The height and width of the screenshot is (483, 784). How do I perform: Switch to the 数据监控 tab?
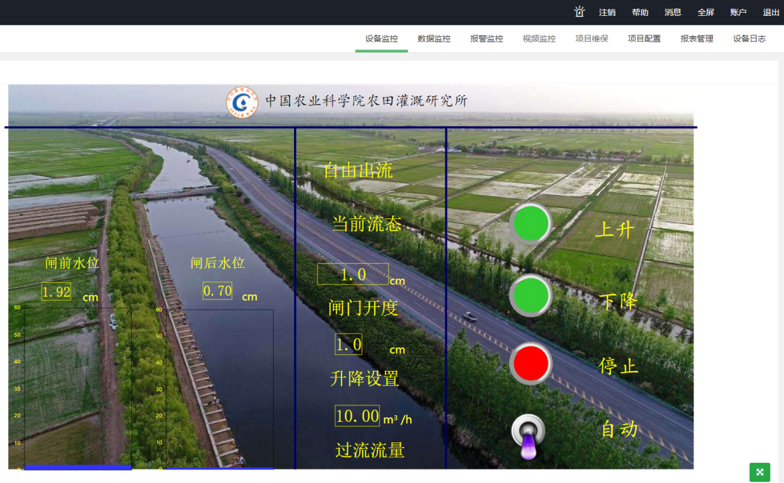click(x=434, y=39)
